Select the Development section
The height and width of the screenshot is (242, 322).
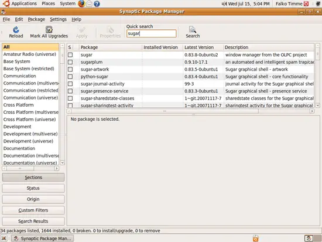click(30, 127)
